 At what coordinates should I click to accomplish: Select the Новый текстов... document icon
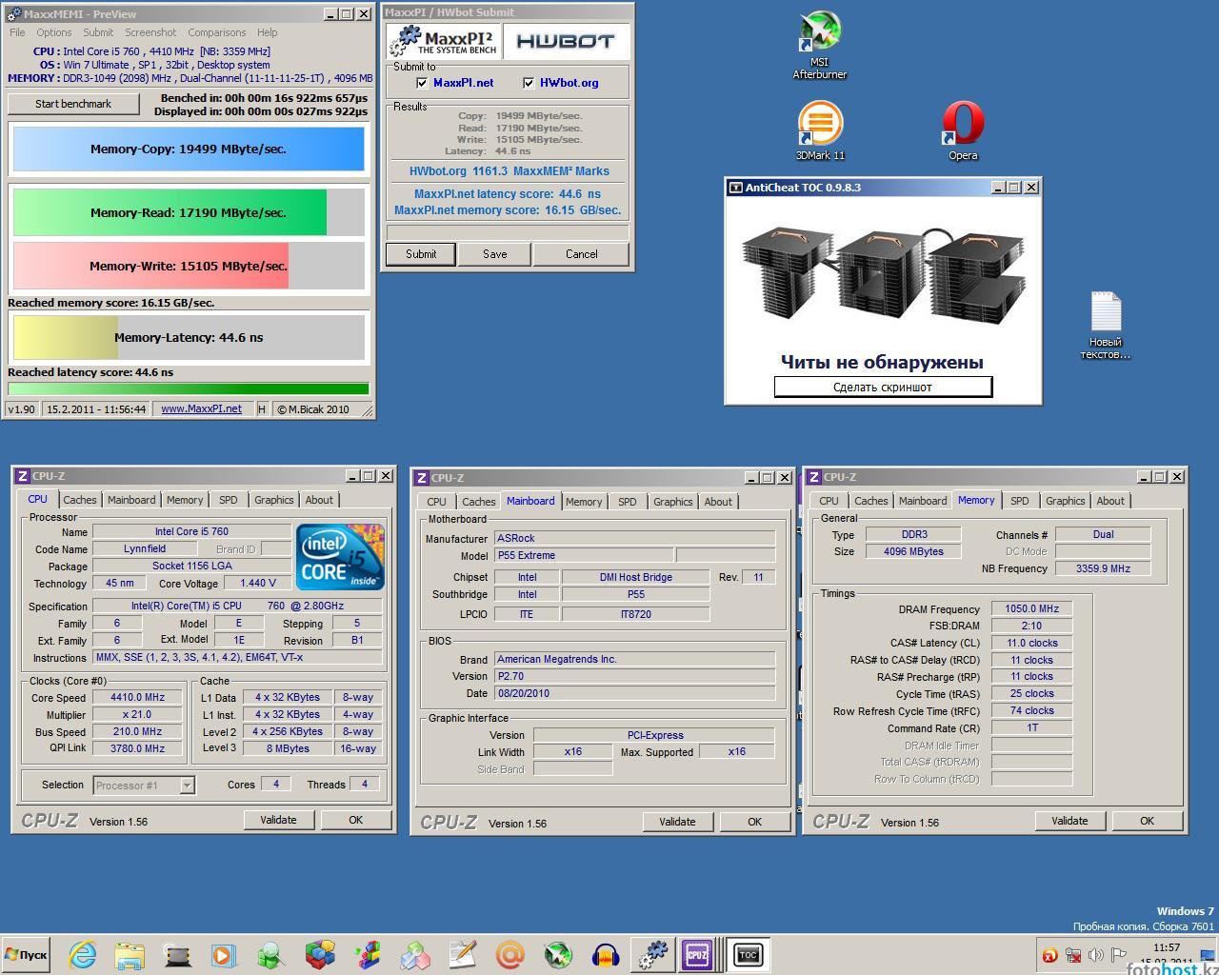point(1106,326)
